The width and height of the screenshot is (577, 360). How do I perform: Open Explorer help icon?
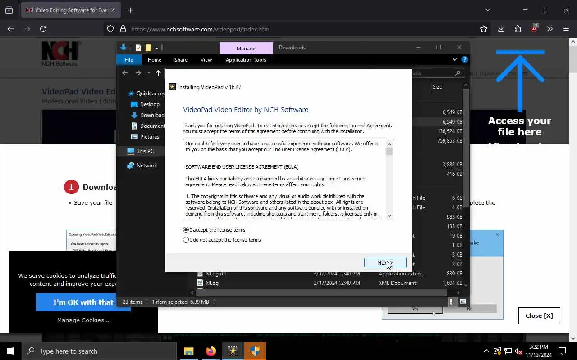click(465, 59)
